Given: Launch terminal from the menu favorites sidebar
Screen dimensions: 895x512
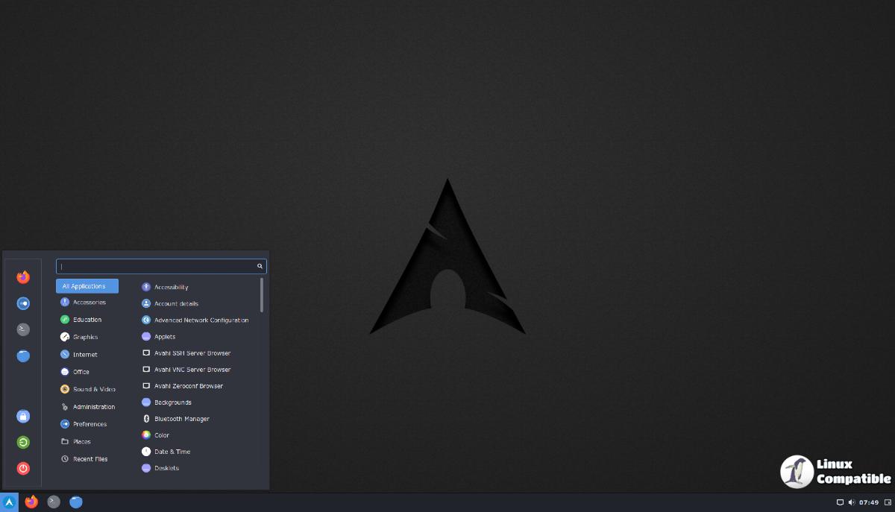Looking at the screenshot, I should (x=23, y=329).
